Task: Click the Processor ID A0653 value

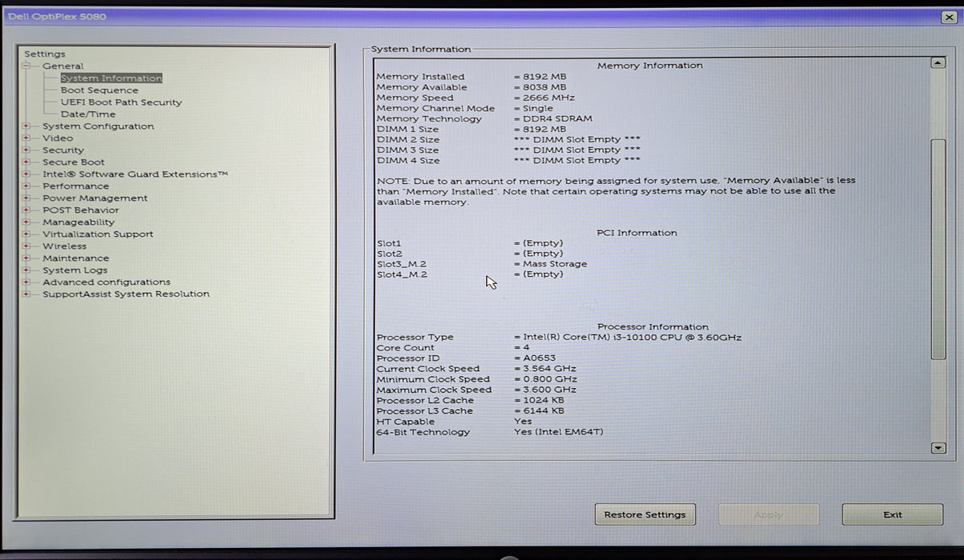Action: pyautogui.click(x=535, y=358)
